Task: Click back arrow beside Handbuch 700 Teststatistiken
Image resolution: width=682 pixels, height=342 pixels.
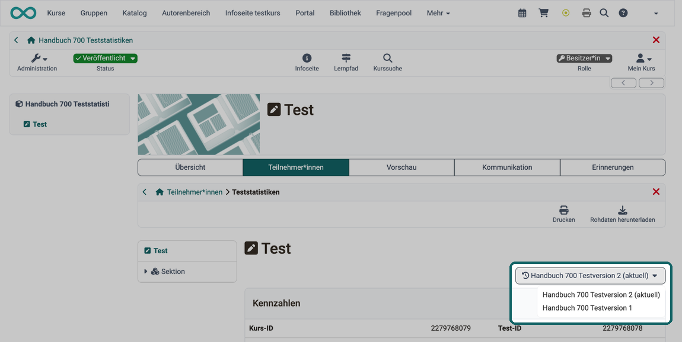Action: [16, 40]
